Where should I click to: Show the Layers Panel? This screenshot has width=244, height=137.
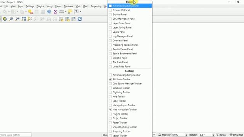[130, 32]
